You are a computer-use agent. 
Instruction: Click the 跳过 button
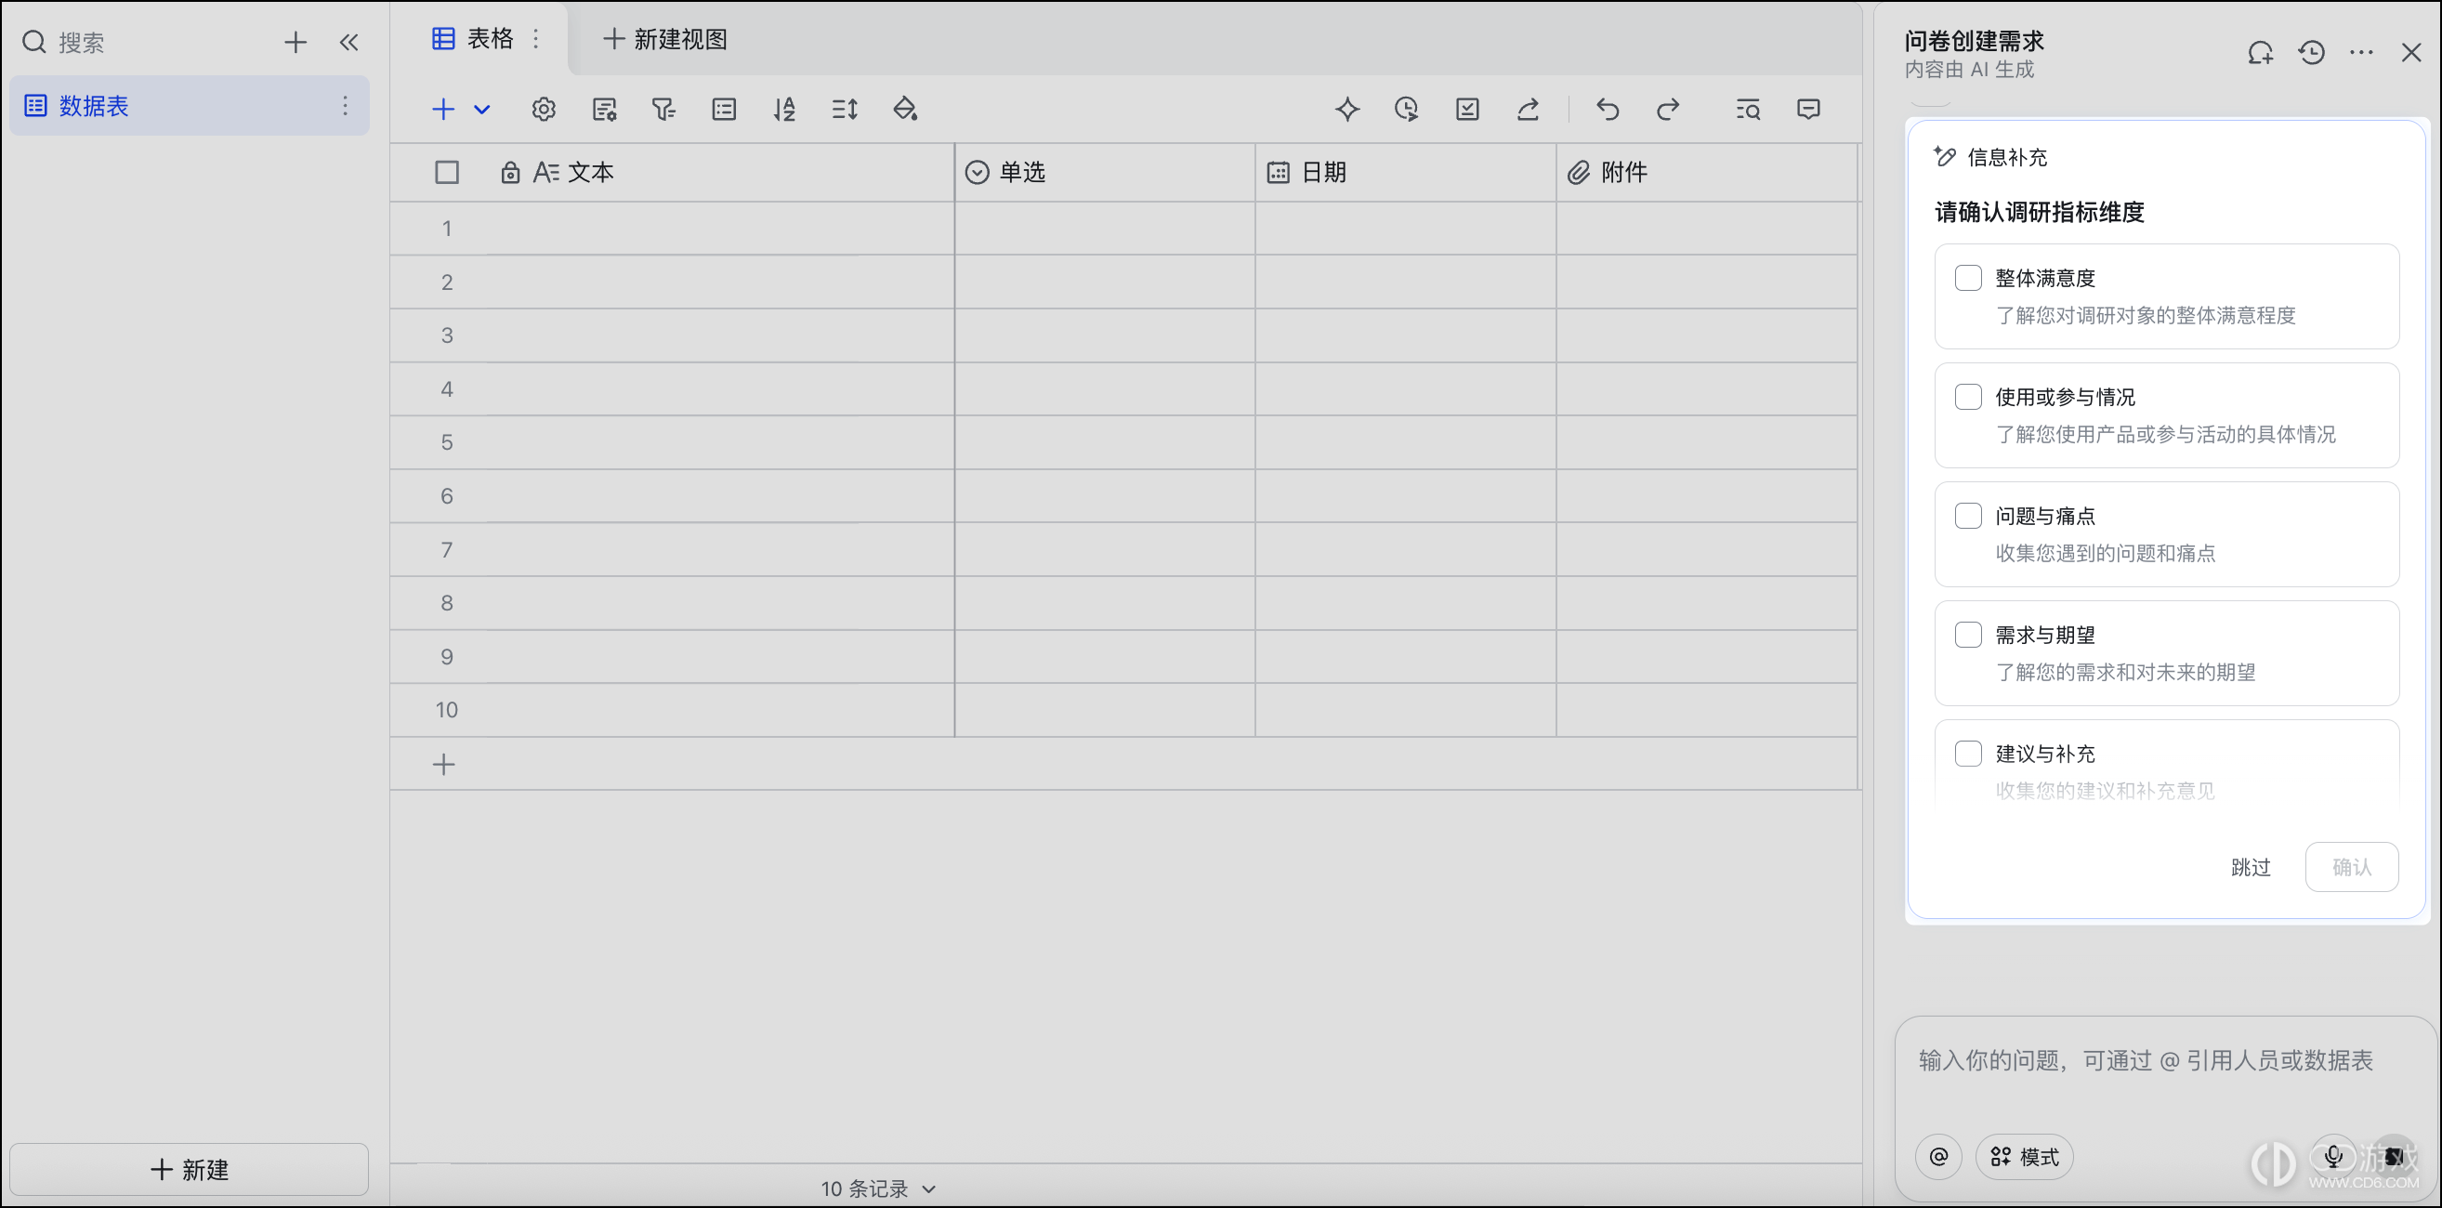point(2251,867)
